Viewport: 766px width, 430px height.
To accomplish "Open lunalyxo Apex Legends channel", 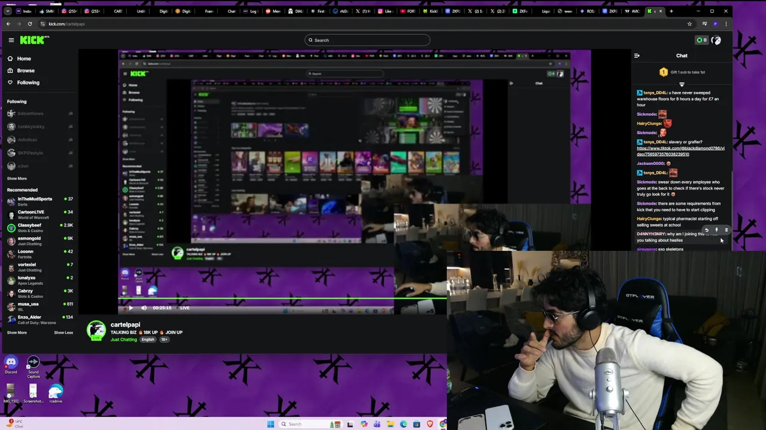I will [x=39, y=280].
